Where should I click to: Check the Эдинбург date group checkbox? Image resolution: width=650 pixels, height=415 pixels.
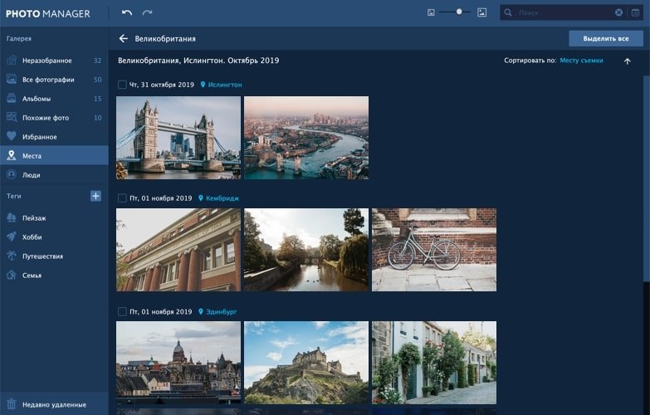click(122, 311)
